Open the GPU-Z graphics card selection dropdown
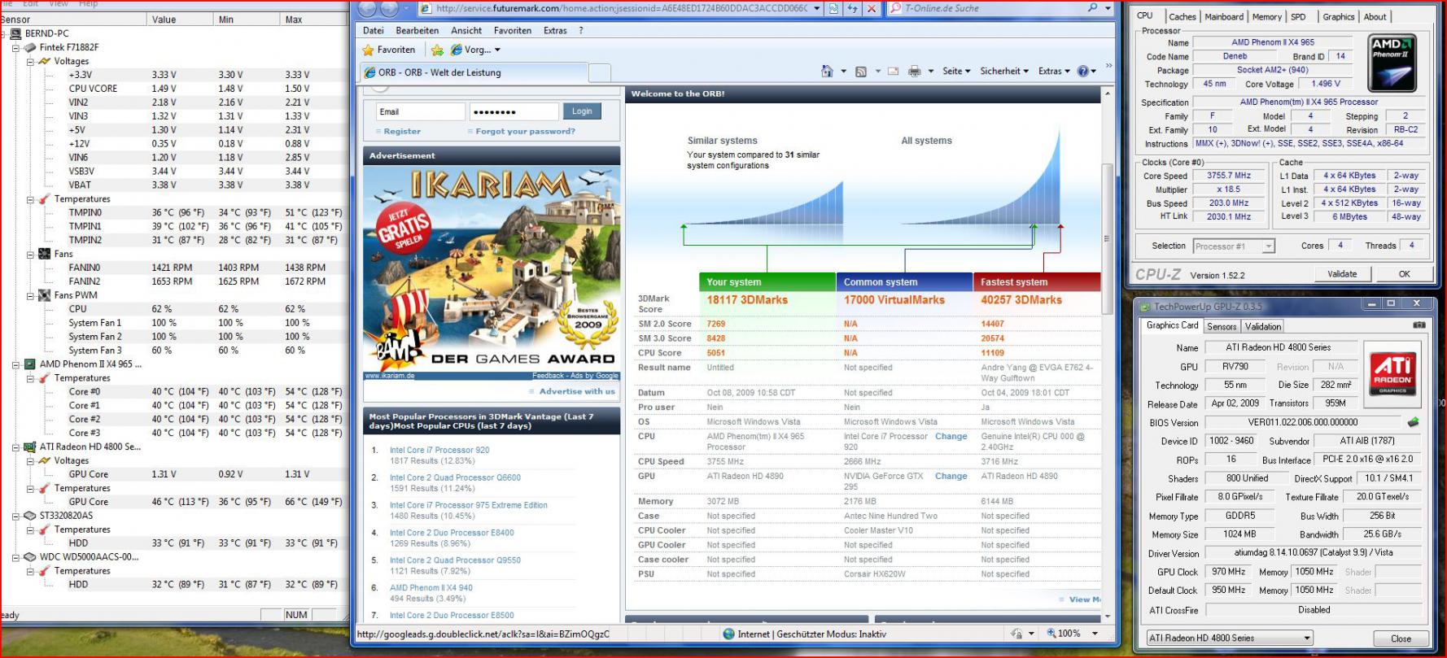 pos(1307,638)
